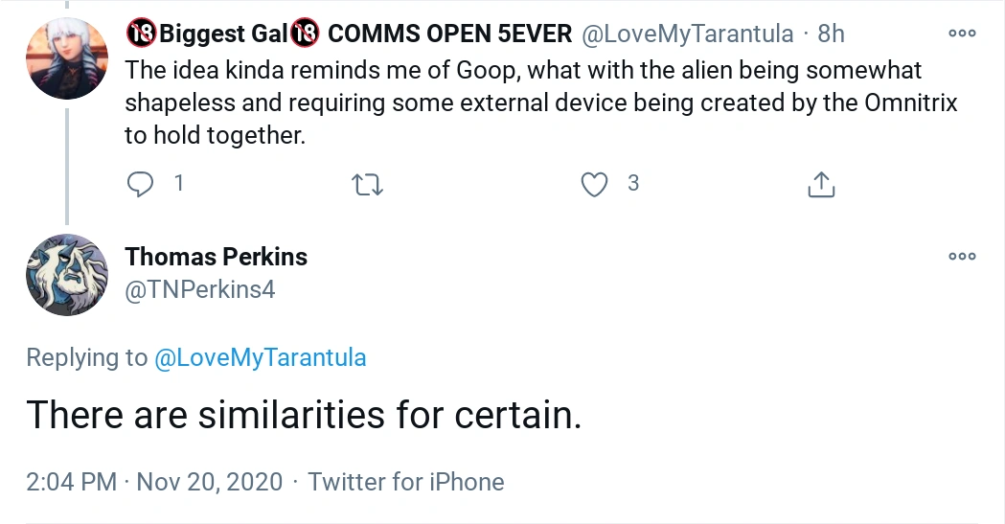Click the reply count of 1
This screenshot has width=1005, height=524.
(x=178, y=183)
